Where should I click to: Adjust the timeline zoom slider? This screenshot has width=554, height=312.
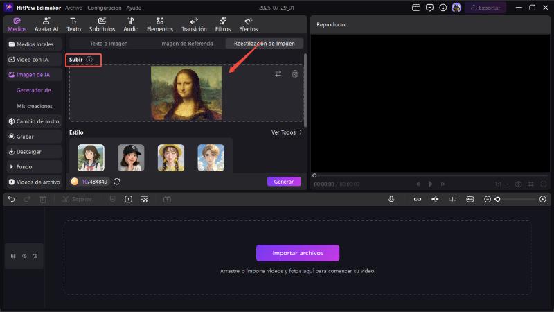497,199
